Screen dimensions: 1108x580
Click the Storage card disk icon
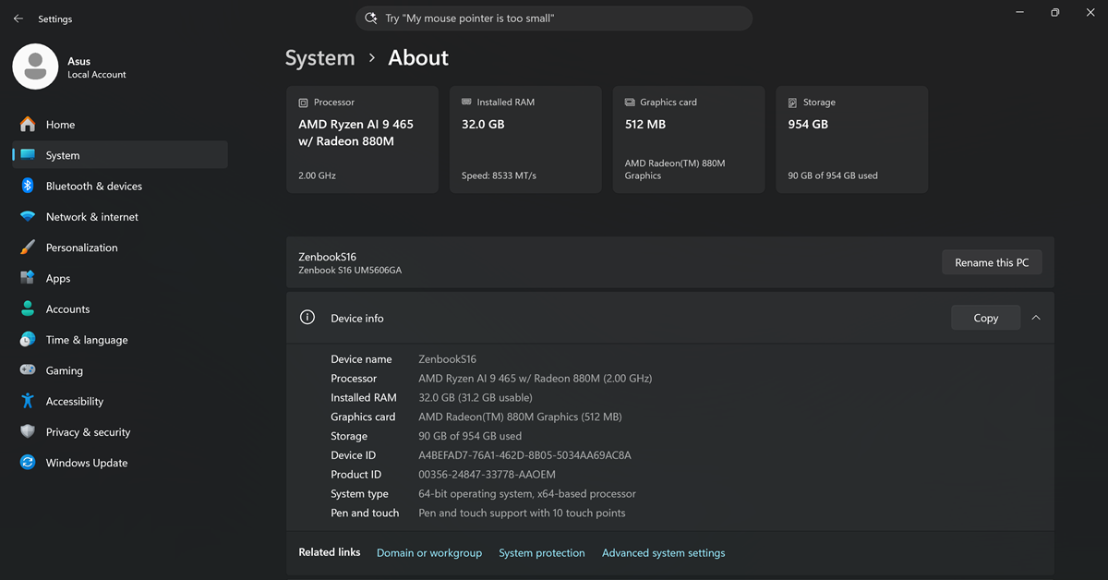point(793,103)
